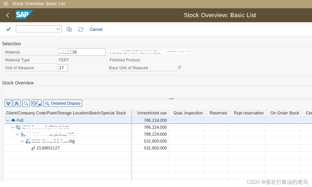The image size is (312, 187).
Task: Open the print options dropdown arrow
Action: pos(39,103)
